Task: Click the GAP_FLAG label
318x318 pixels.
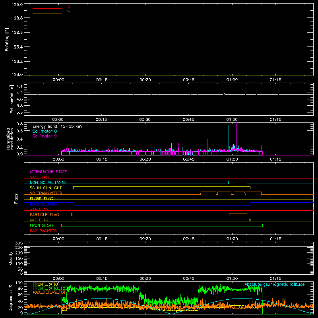Action: pyautogui.click(x=39, y=177)
